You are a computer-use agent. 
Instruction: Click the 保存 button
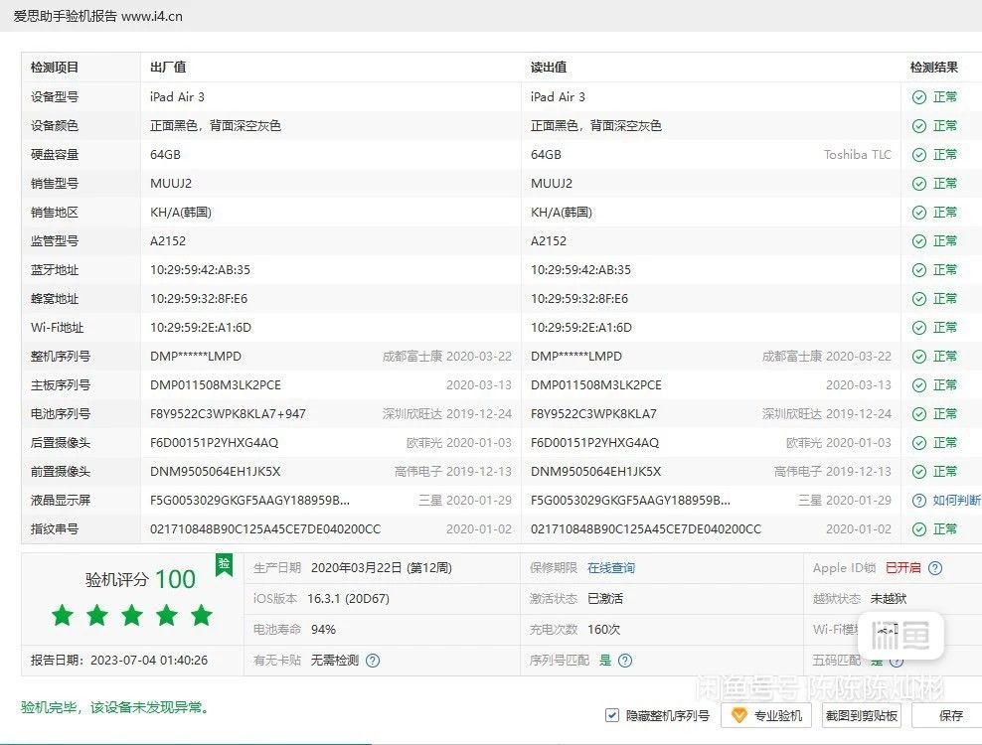949,715
